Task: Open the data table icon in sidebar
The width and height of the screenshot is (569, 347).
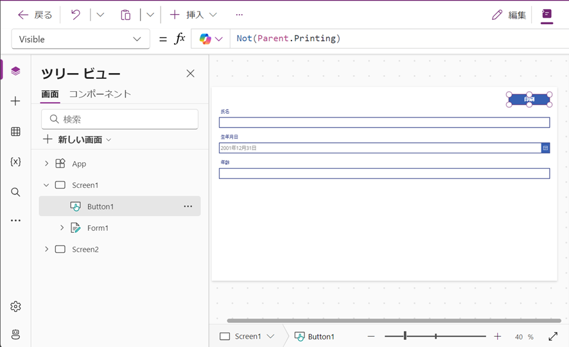Action: coord(15,131)
